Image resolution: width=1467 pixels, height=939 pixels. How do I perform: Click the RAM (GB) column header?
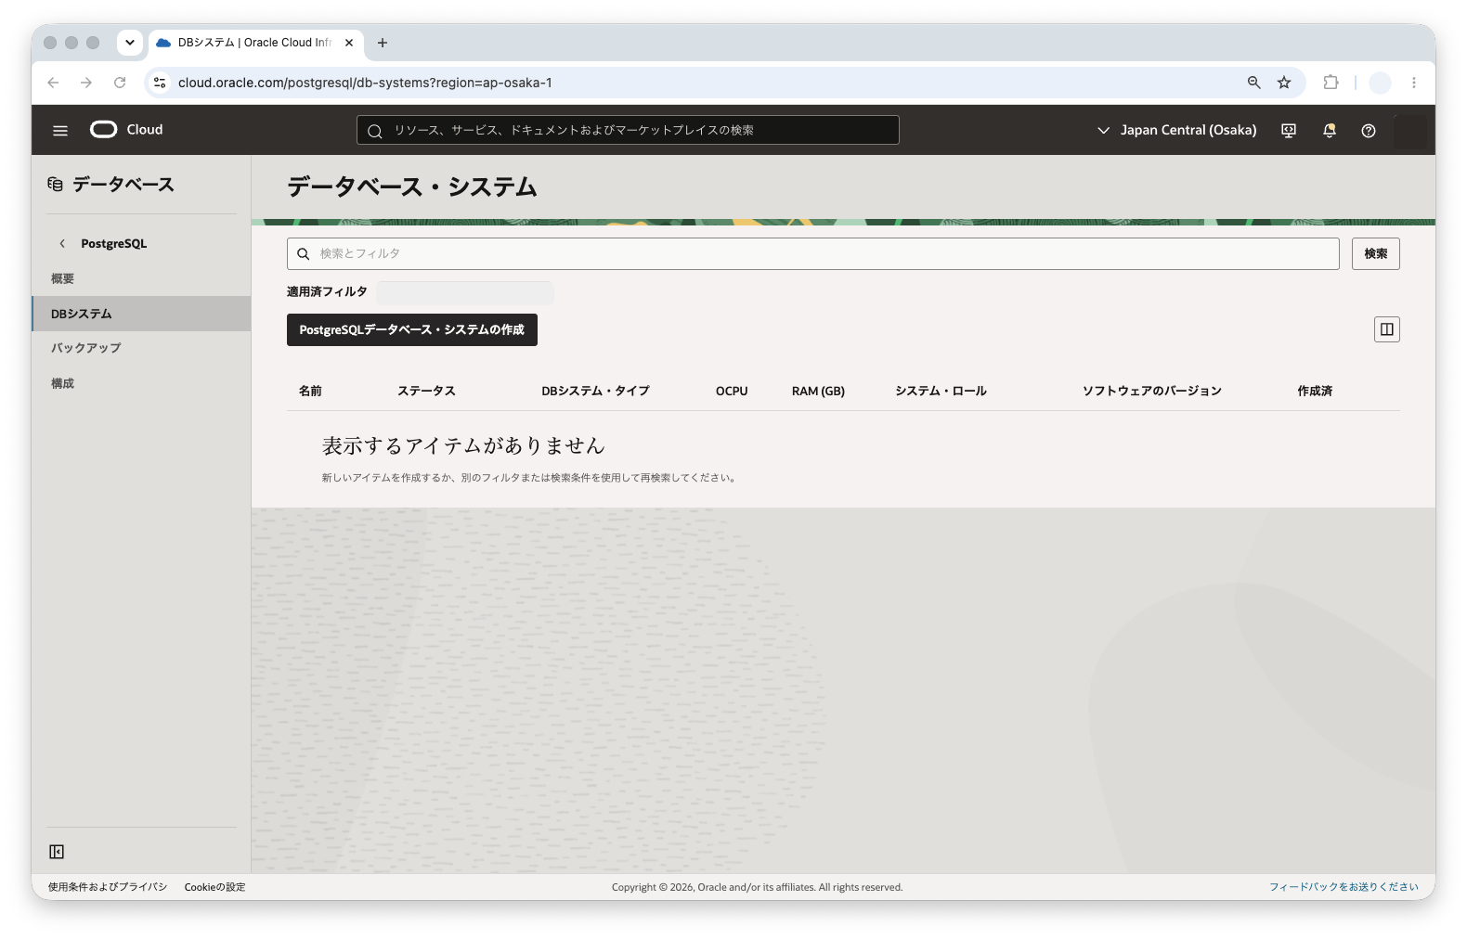[x=818, y=392]
